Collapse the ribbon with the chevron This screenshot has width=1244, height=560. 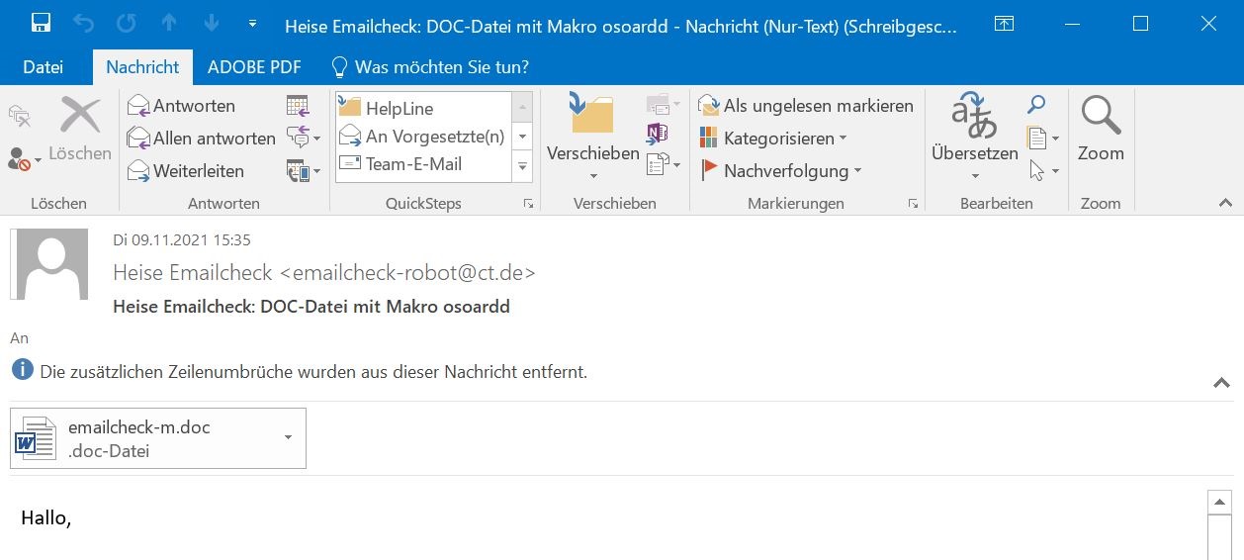[x=1225, y=204]
